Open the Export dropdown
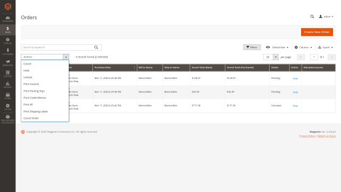Viewport: 341px width, 192px height. [x=326, y=47]
